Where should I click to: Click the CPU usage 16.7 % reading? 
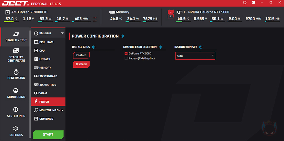[63, 18]
